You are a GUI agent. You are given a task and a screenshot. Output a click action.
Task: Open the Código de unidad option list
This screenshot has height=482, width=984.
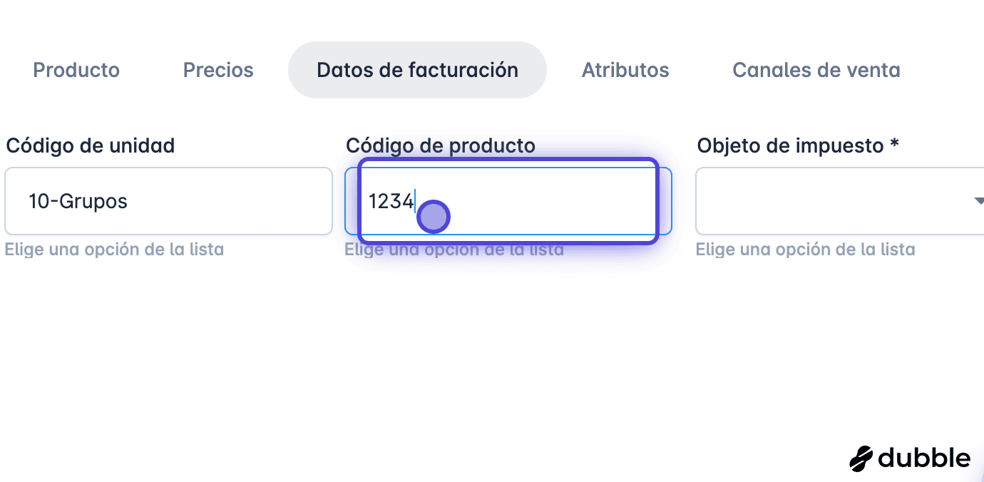coord(168,201)
